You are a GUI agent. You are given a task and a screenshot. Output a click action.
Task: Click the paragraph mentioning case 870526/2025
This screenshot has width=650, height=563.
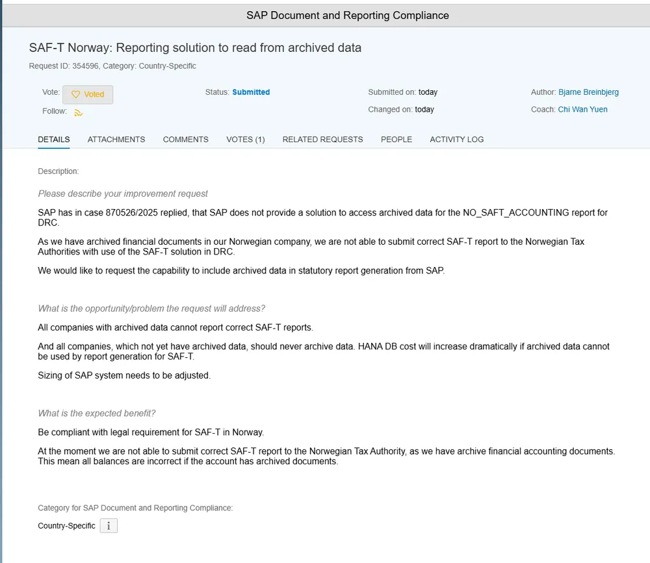[x=322, y=218]
